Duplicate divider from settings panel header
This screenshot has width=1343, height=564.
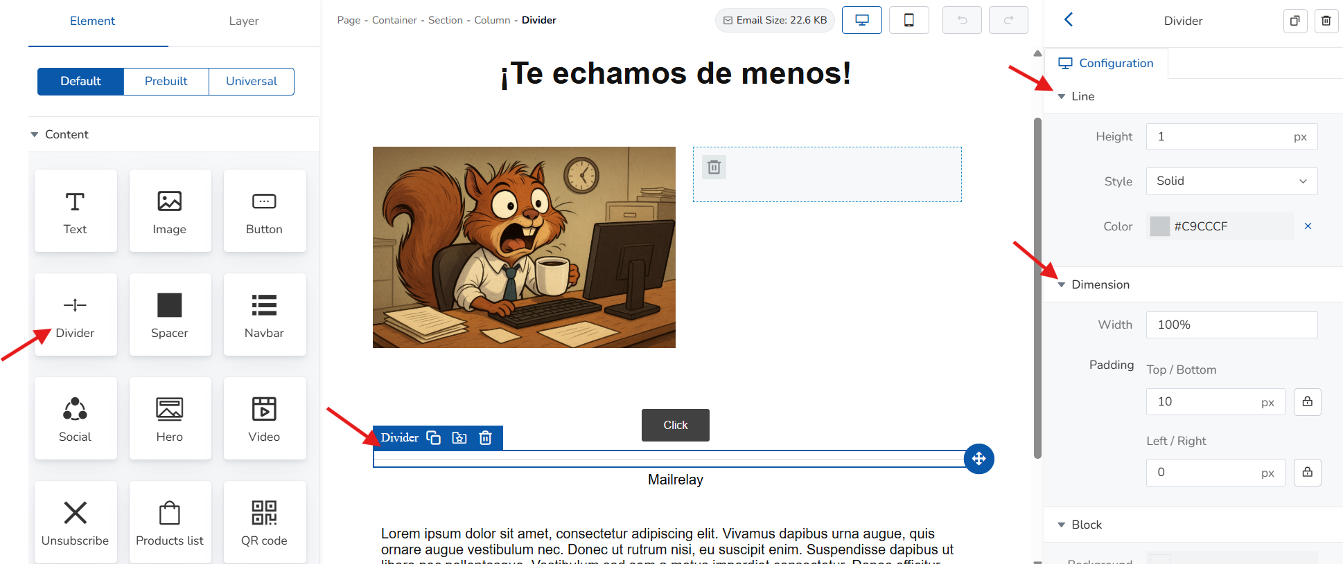pos(1295,21)
